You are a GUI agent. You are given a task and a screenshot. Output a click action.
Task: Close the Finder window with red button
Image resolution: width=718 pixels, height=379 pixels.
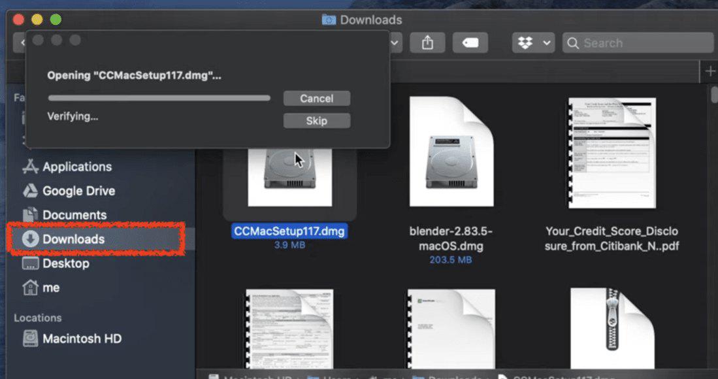tap(18, 20)
